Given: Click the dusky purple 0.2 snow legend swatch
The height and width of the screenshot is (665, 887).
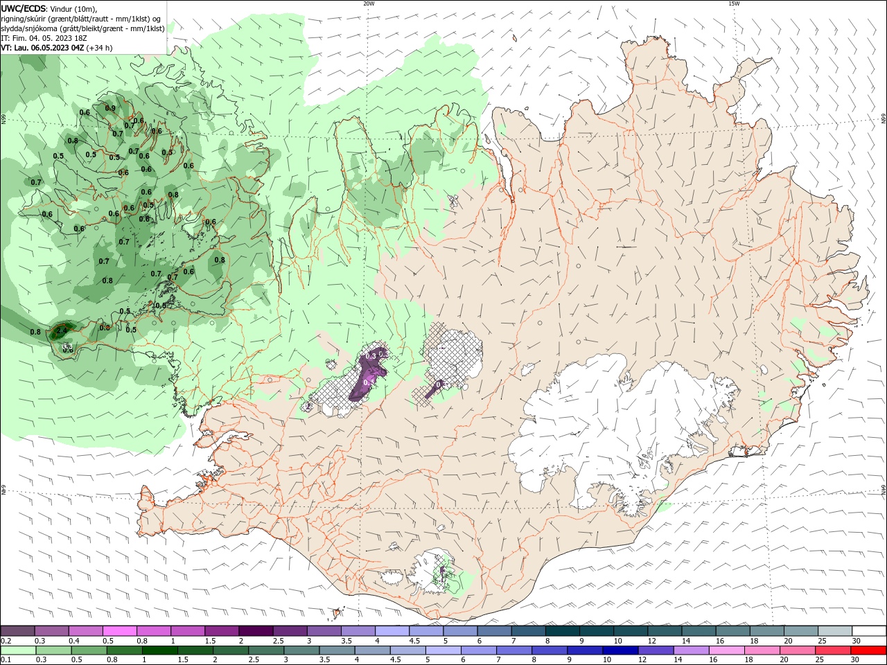Looking at the screenshot, I should (x=17, y=631).
